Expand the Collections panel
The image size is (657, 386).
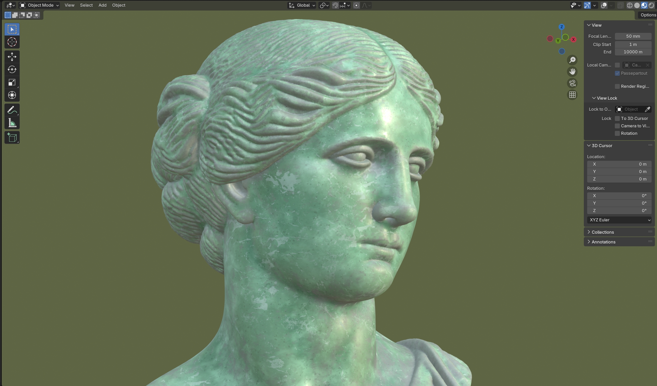tap(603, 232)
